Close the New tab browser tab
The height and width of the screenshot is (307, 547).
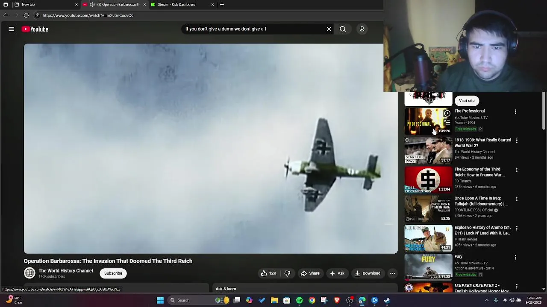tap(76, 4)
